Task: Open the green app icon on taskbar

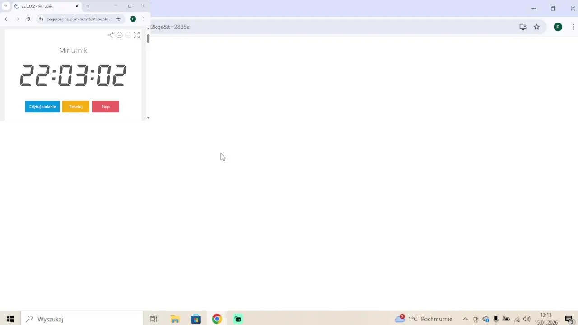Action: [x=238, y=319]
